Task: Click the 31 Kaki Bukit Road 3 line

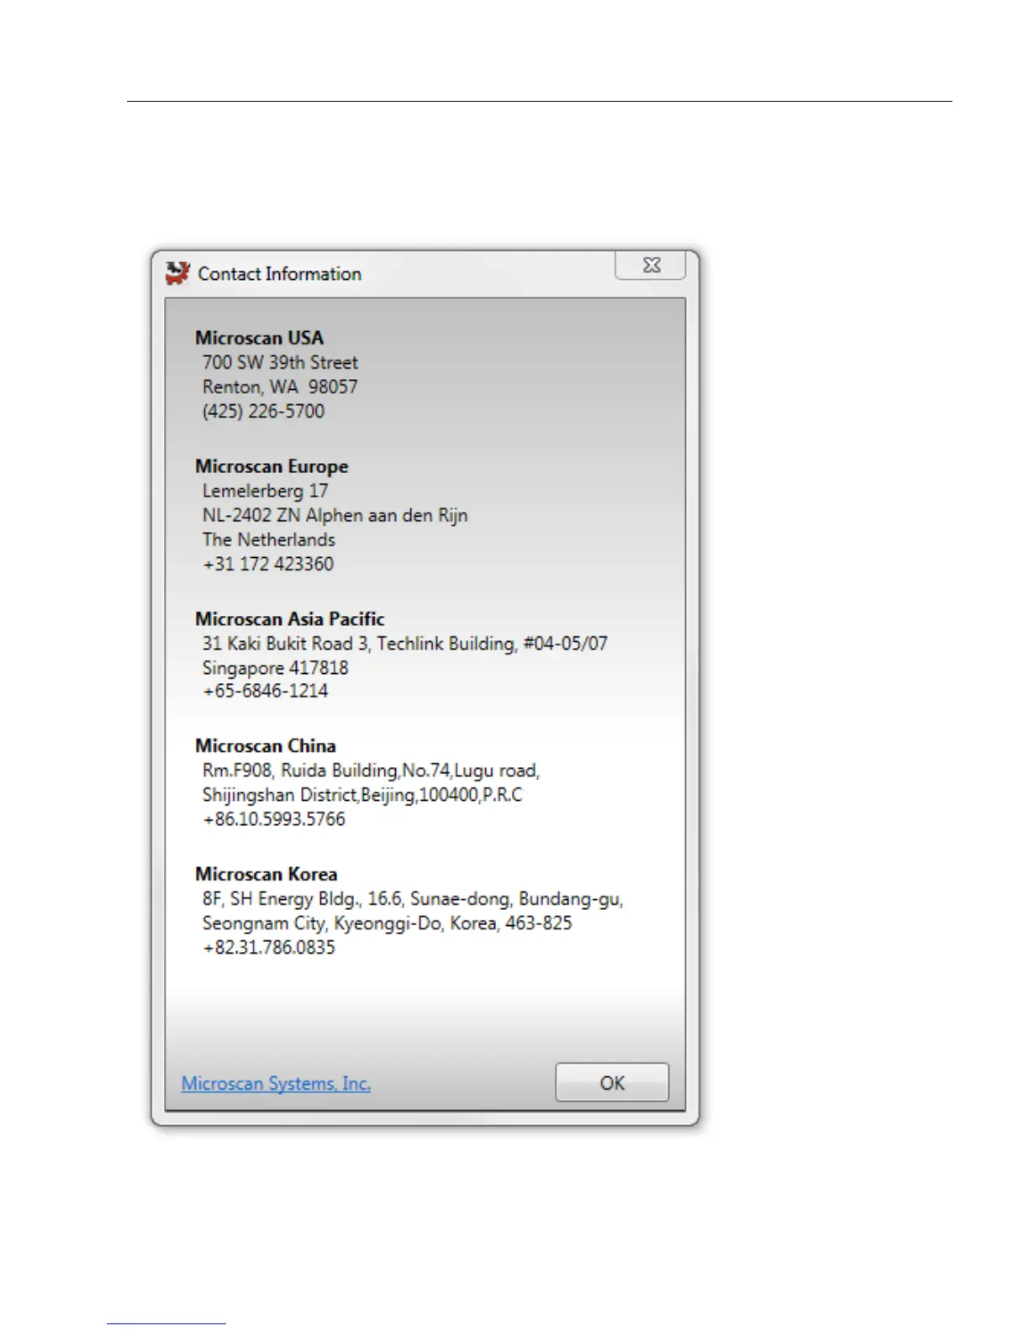Action: pos(404,644)
